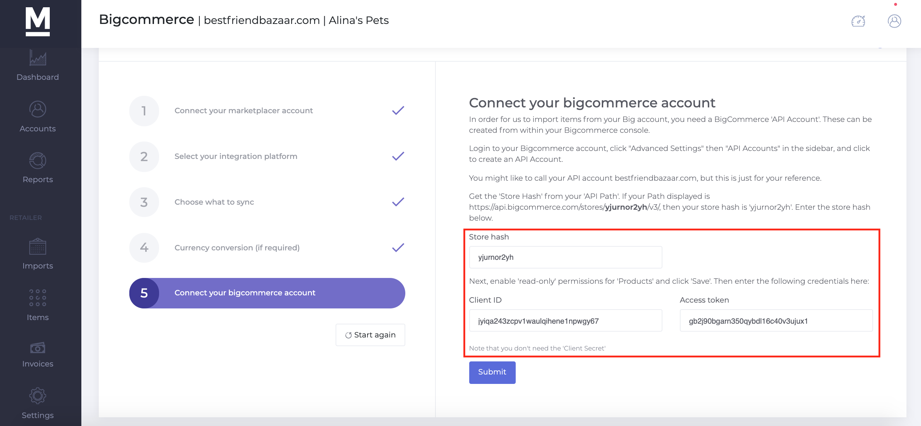Screen dimensions: 921x426
Task: Click the read-only permissions instruction text
Action: tap(669, 281)
